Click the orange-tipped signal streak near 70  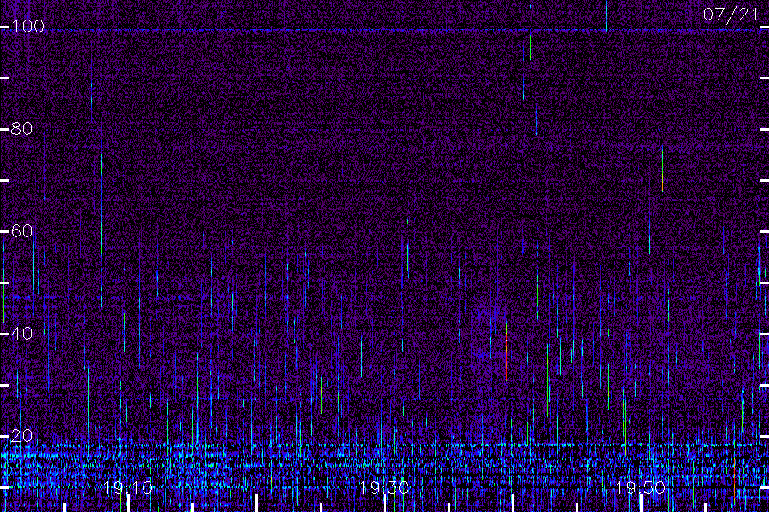point(662,169)
